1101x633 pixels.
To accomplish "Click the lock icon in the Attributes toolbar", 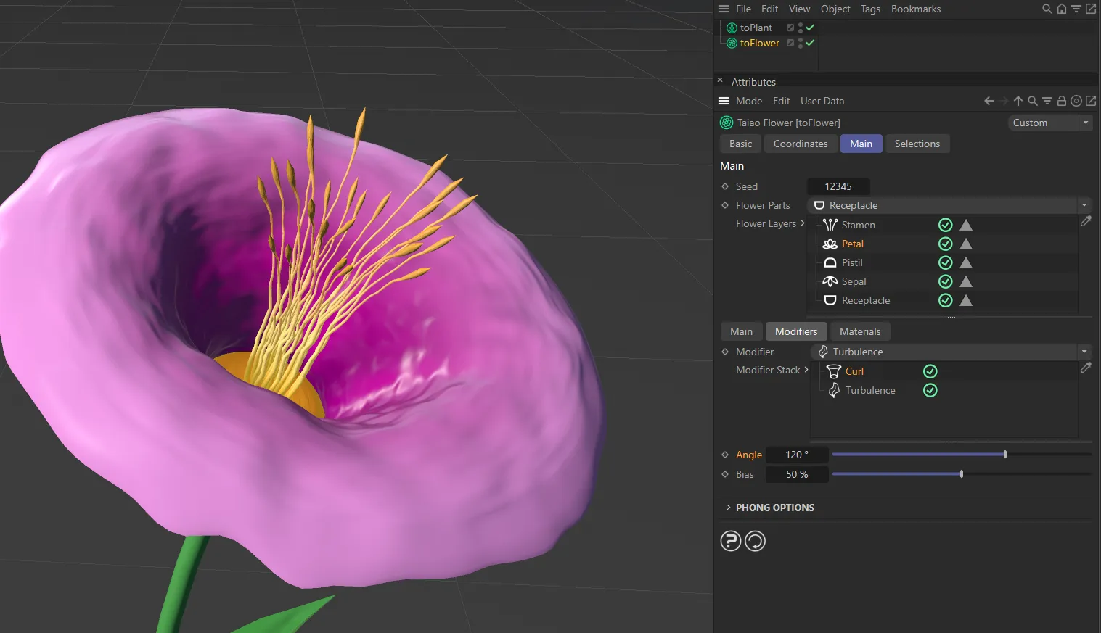I will pos(1061,101).
